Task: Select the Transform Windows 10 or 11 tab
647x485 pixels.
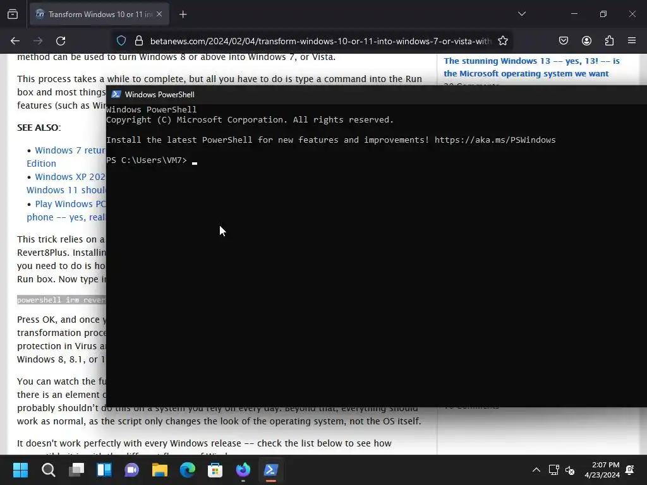Action: coord(99,14)
